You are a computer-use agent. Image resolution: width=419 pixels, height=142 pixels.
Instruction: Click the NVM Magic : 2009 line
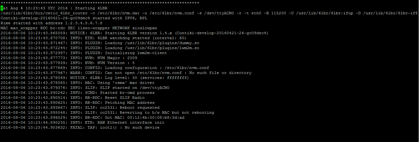(69, 58)
